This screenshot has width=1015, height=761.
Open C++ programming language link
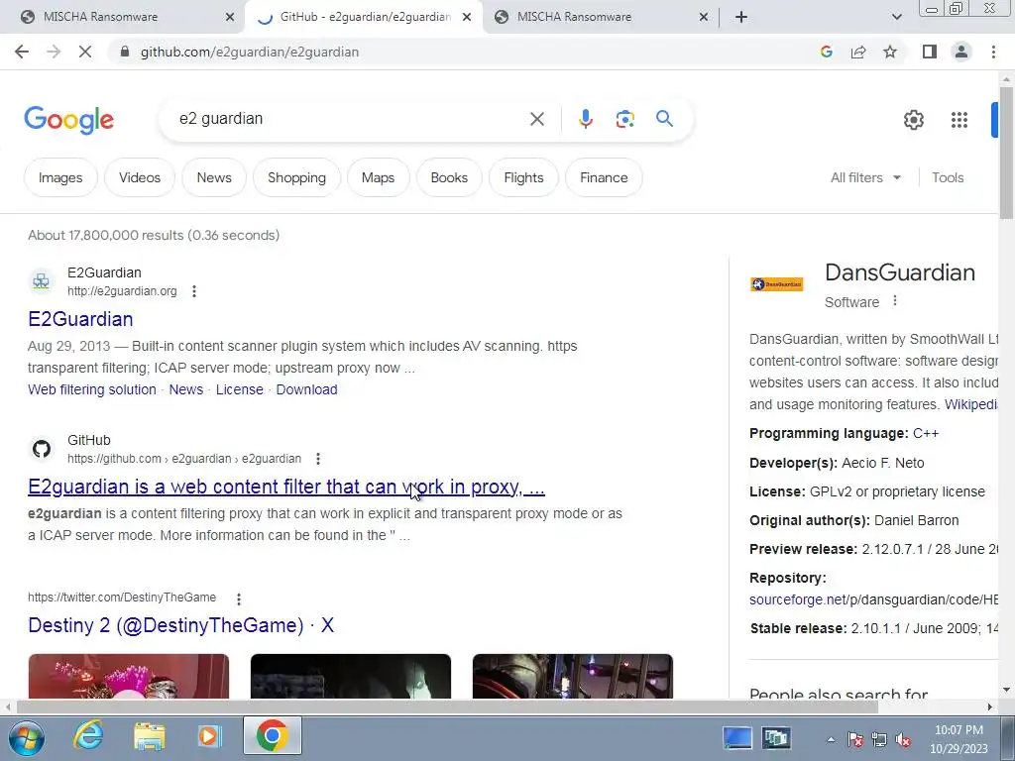pos(926,434)
